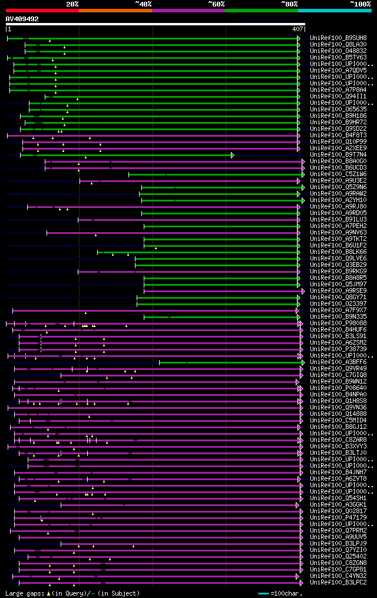Click the UniRef100_A9NV63 entry
This screenshot has width=377, height=598.
(338, 233)
